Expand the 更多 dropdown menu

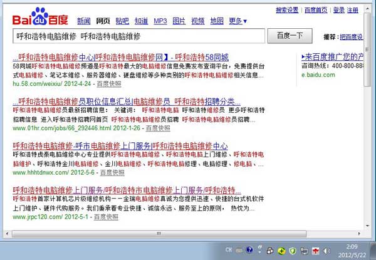pyautogui.click(x=238, y=21)
